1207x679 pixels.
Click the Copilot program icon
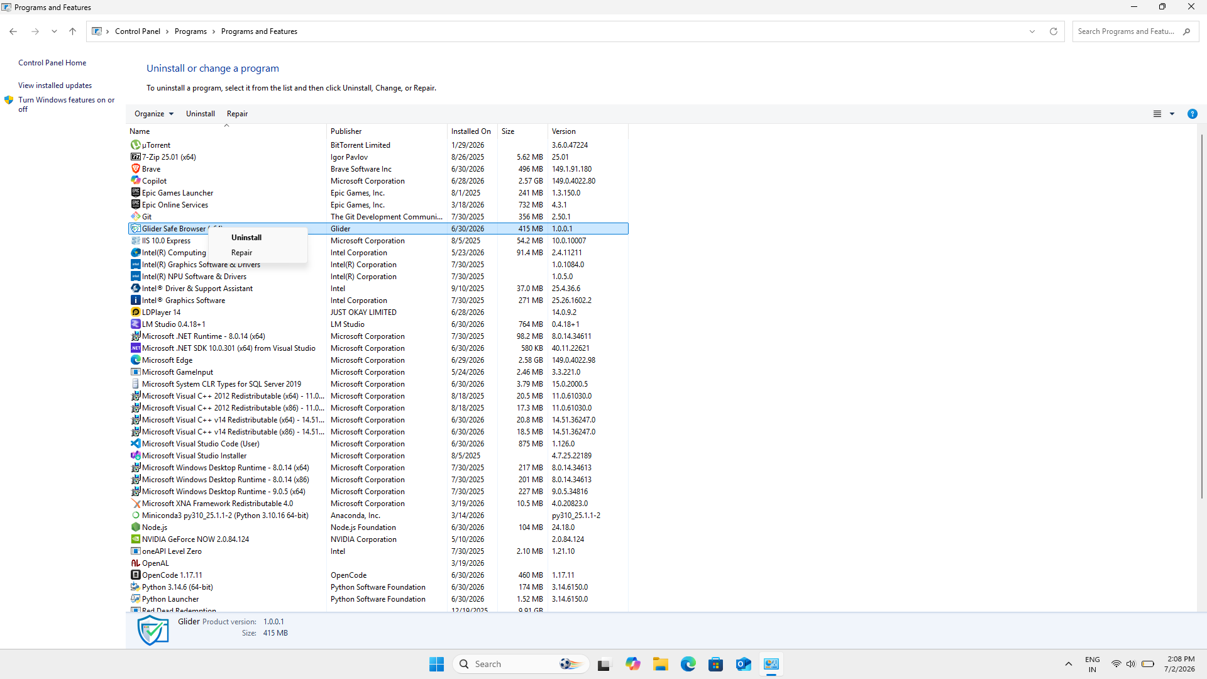135,181
